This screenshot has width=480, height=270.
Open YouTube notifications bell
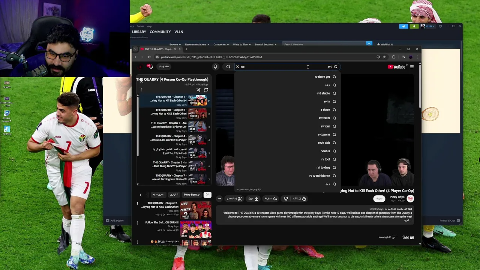[x=150, y=67]
